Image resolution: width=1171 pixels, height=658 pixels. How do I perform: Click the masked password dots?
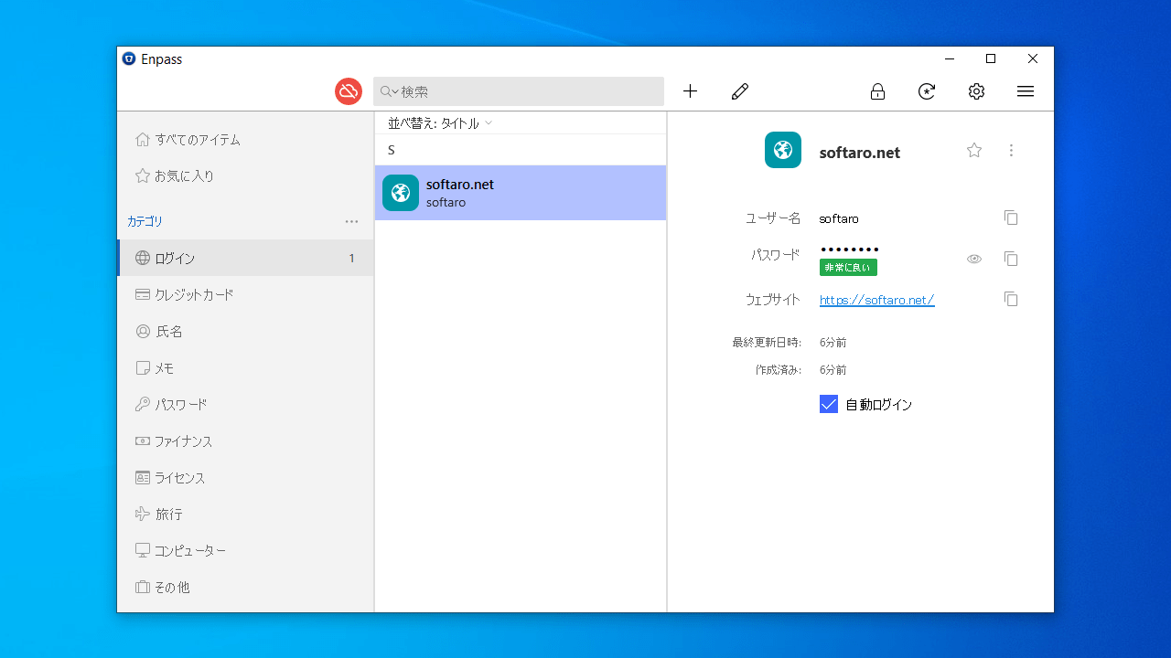pyautogui.click(x=849, y=249)
